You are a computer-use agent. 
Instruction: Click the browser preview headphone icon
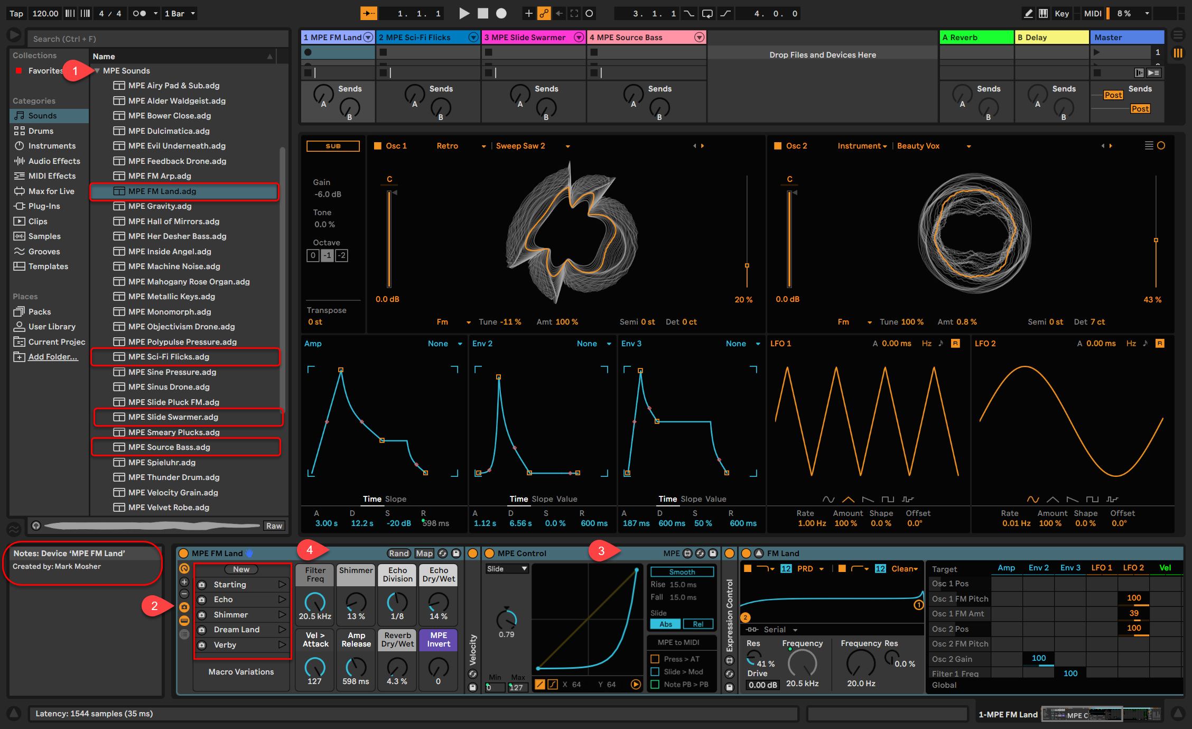coord(36,525)
